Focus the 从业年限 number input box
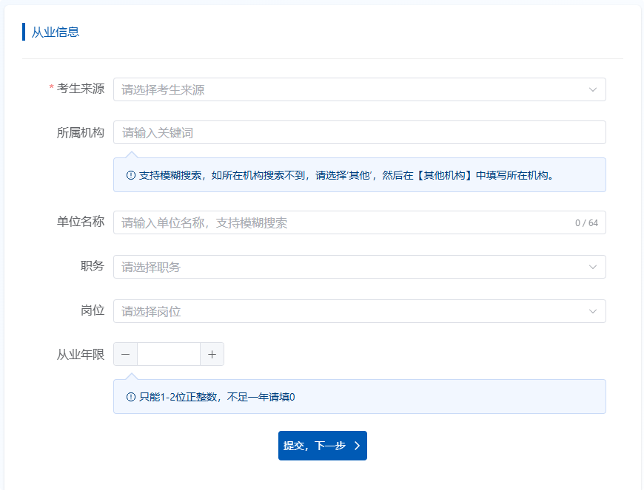Screen dimensions: 644x490 pos(169,355)
